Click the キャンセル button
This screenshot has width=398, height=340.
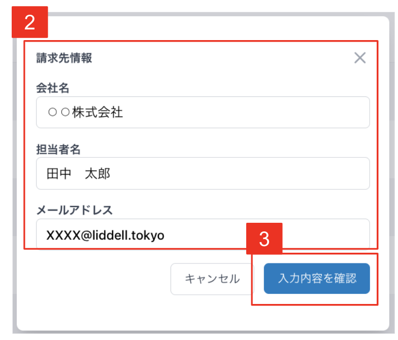coord(212,279)
